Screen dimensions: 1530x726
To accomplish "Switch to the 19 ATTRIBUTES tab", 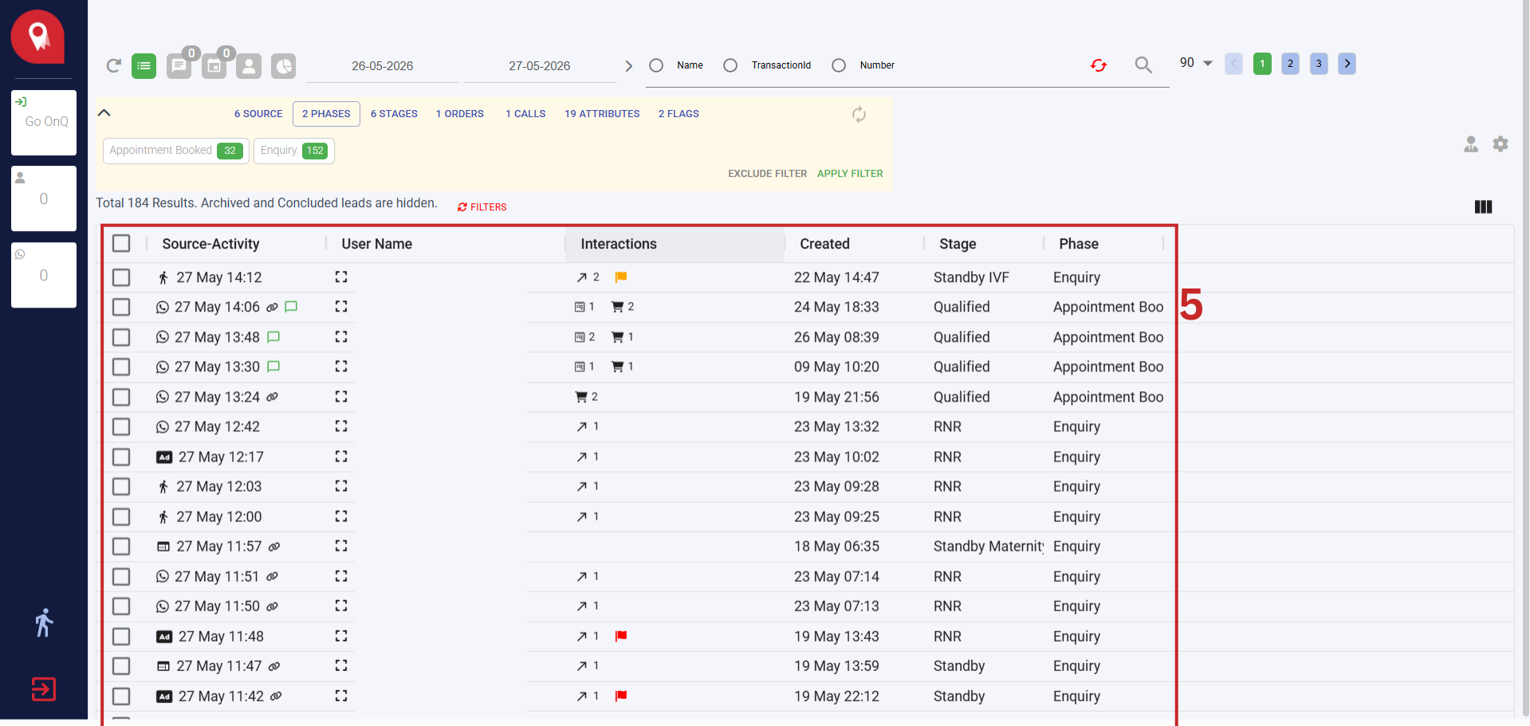I will (602, 114).
